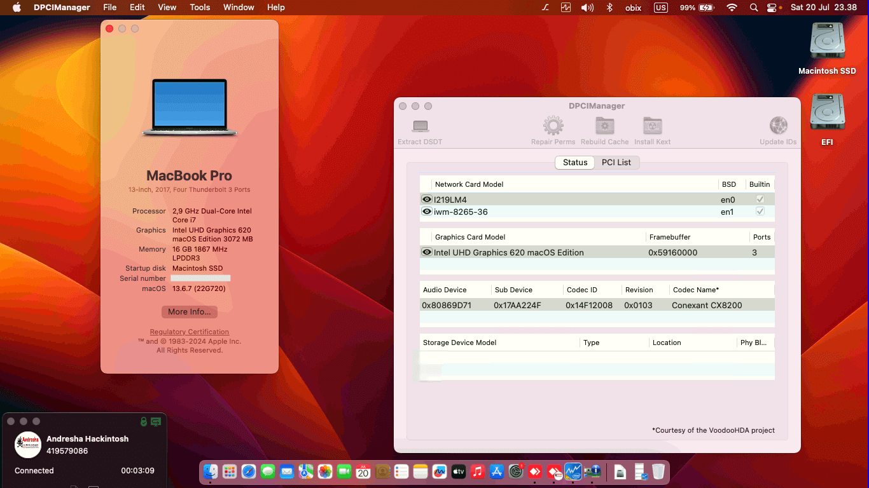Screen dimensions: 869x488
Task: Open the US input source menu
Action: pyautogui.click(x=660, y=8)
